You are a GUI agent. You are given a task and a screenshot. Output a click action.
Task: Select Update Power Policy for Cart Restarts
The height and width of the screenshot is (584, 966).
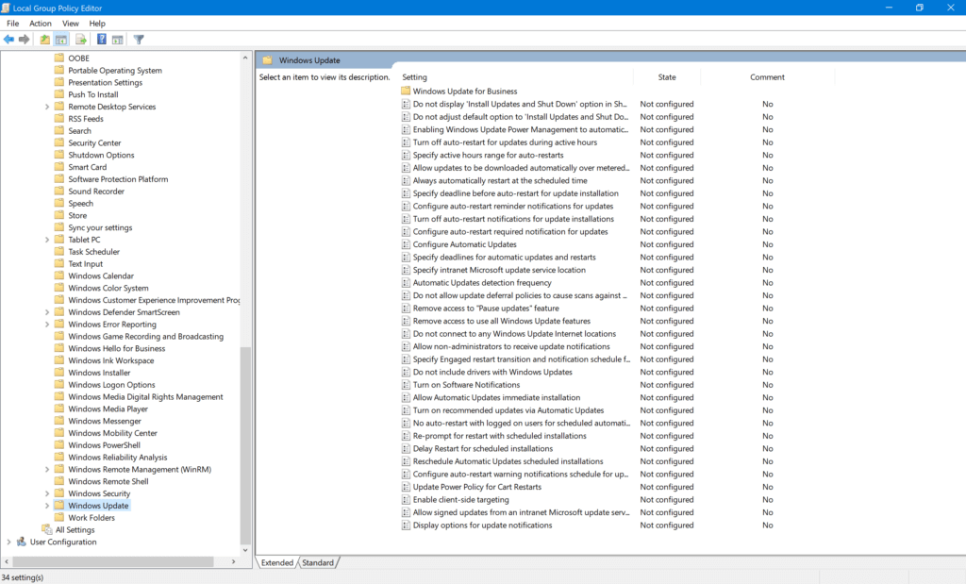(x=477, y=487)
